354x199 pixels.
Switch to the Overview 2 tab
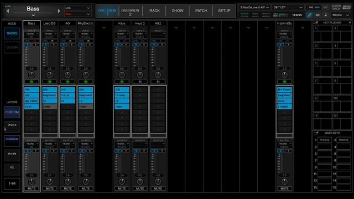pos(131,11)
